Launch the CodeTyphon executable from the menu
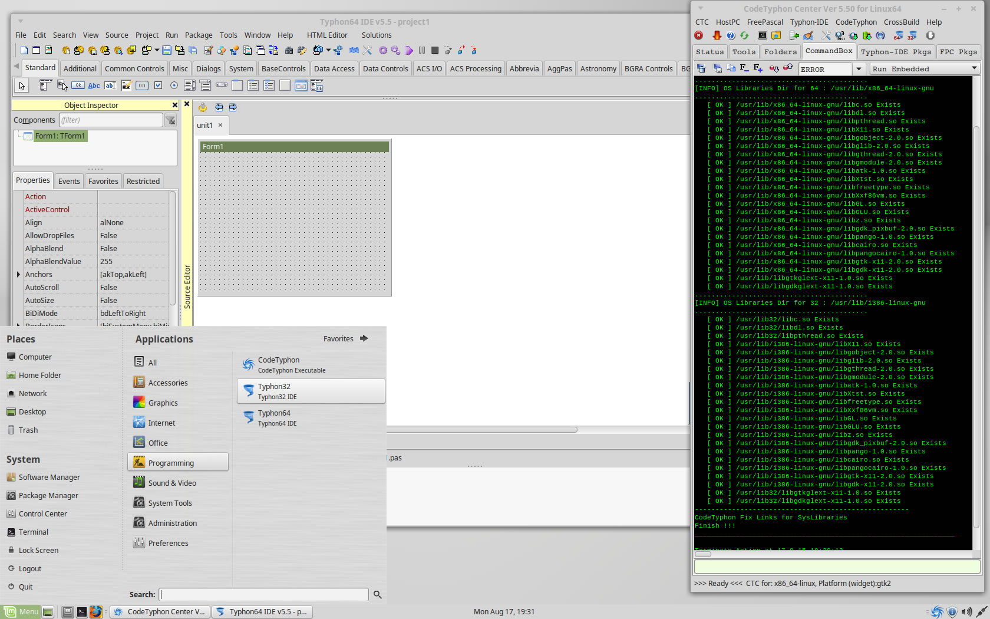The image size is (990, 619). pos(311,365)
